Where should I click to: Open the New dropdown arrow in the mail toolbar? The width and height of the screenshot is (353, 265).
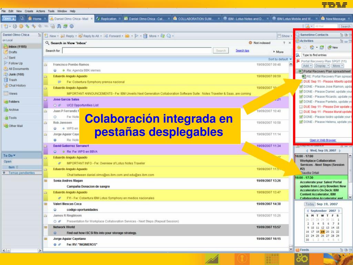[x=58, y=36]
